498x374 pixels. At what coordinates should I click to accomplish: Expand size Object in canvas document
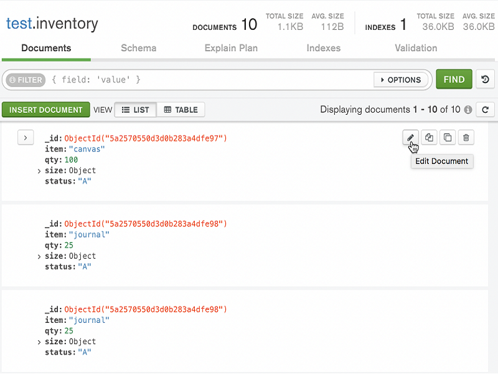(39, 171)
